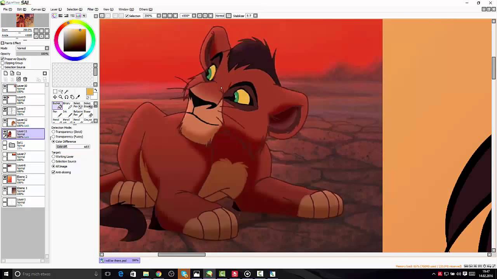This screenshot has width=497, height=279.
Task: Open the Layer menu
Action: click(56, 9)
